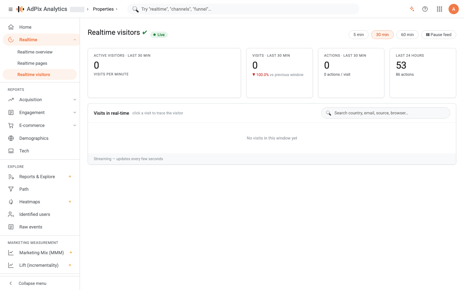Screen dimensions: 464x290
Task: Click the Identified users person icon
Action: pyautogui.click(x=11, y=214)
